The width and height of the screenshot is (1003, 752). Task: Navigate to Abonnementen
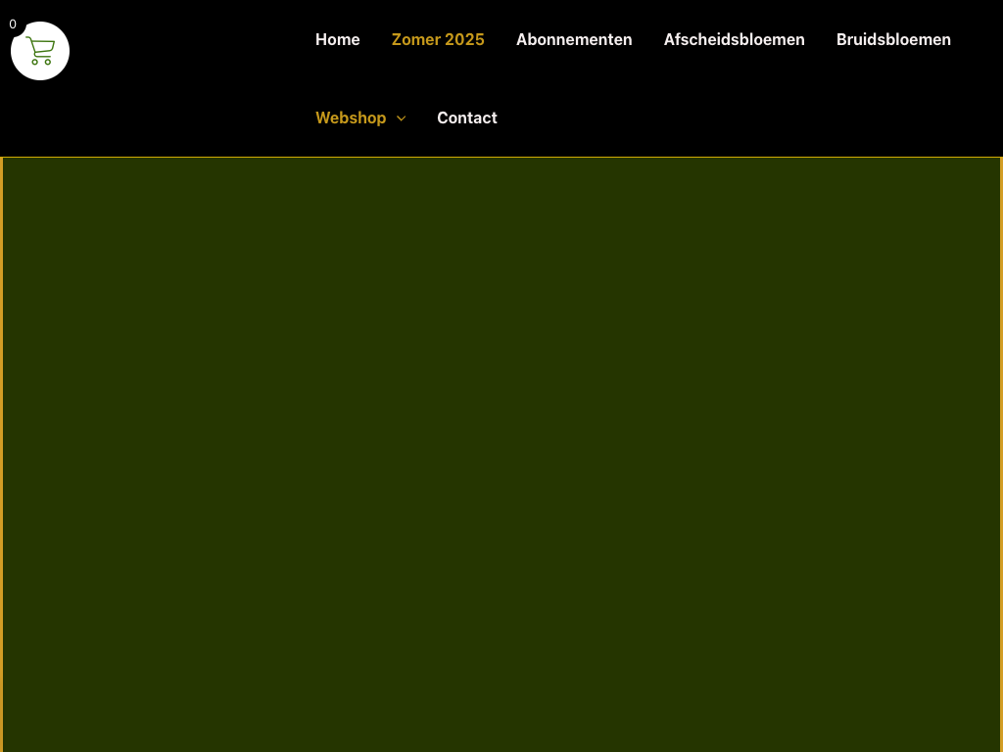[574, 39]
